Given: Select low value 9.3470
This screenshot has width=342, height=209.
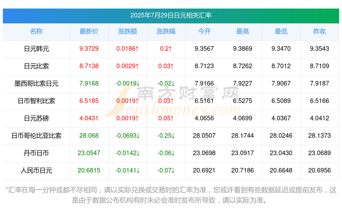Looking at the screenshot, I should [281, 49].
